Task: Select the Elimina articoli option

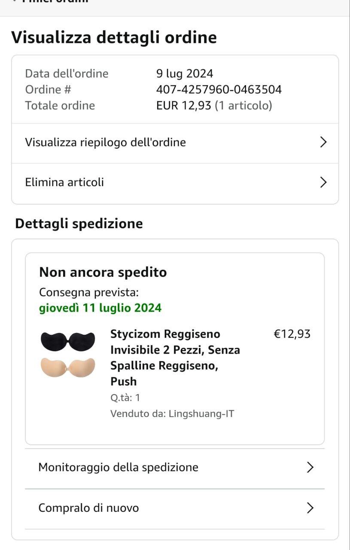Action: pyautogui.click(x=64, y=182)
